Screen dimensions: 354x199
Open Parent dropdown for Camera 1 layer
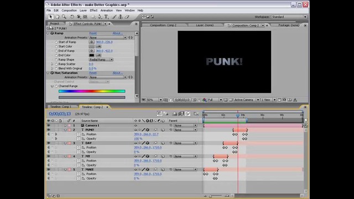[x=185, y=125]
